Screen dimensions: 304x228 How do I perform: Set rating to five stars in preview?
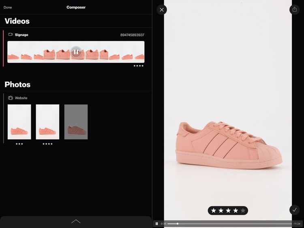point(243,211)
